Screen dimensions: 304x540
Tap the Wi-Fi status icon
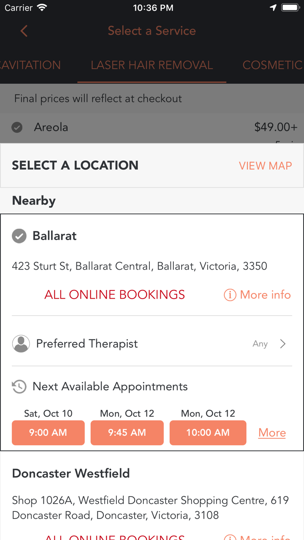(x=42, y=8)
